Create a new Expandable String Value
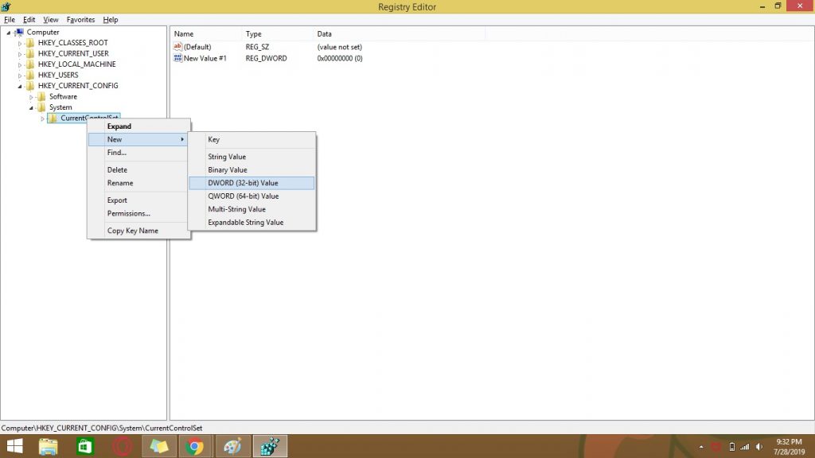This screenshot has height=458, width=815. 252,223
